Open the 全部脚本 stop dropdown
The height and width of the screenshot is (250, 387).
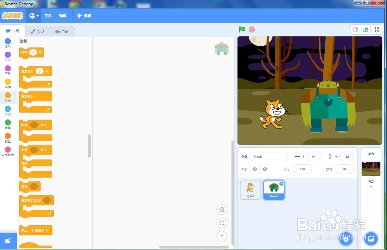point(40,230)
